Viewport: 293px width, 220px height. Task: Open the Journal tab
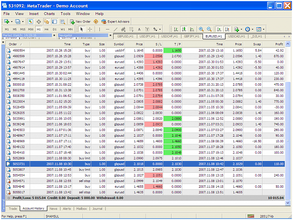click(x=98, y=209)
